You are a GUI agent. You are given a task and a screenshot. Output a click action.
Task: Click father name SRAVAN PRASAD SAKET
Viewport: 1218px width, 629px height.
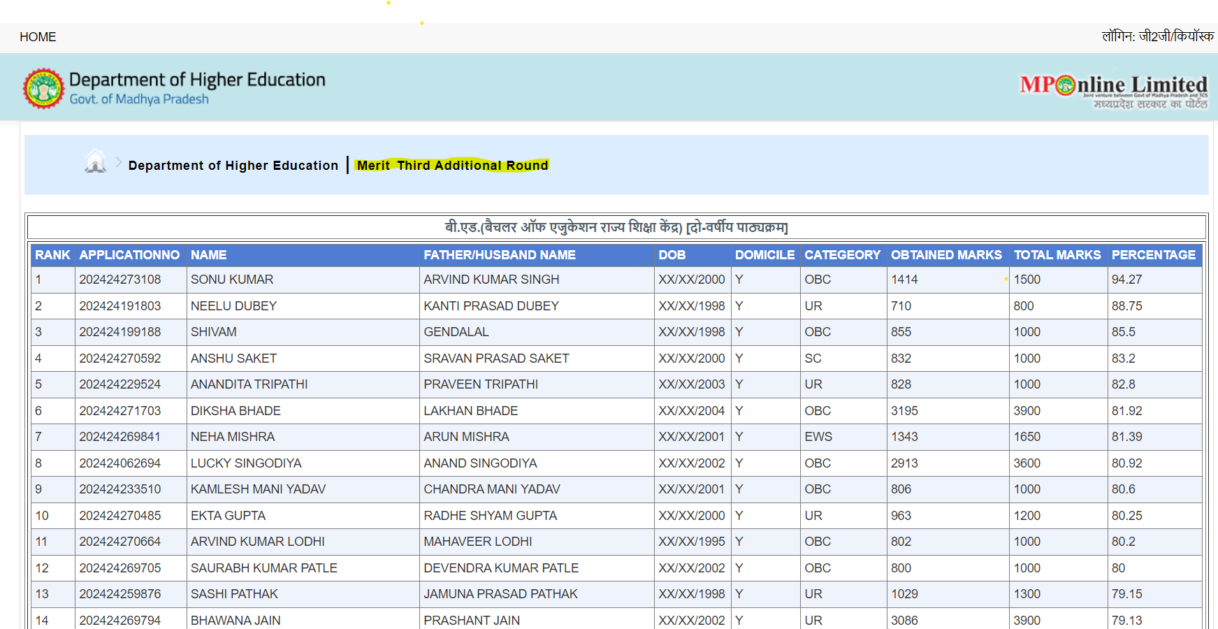(x=496, y=359)
